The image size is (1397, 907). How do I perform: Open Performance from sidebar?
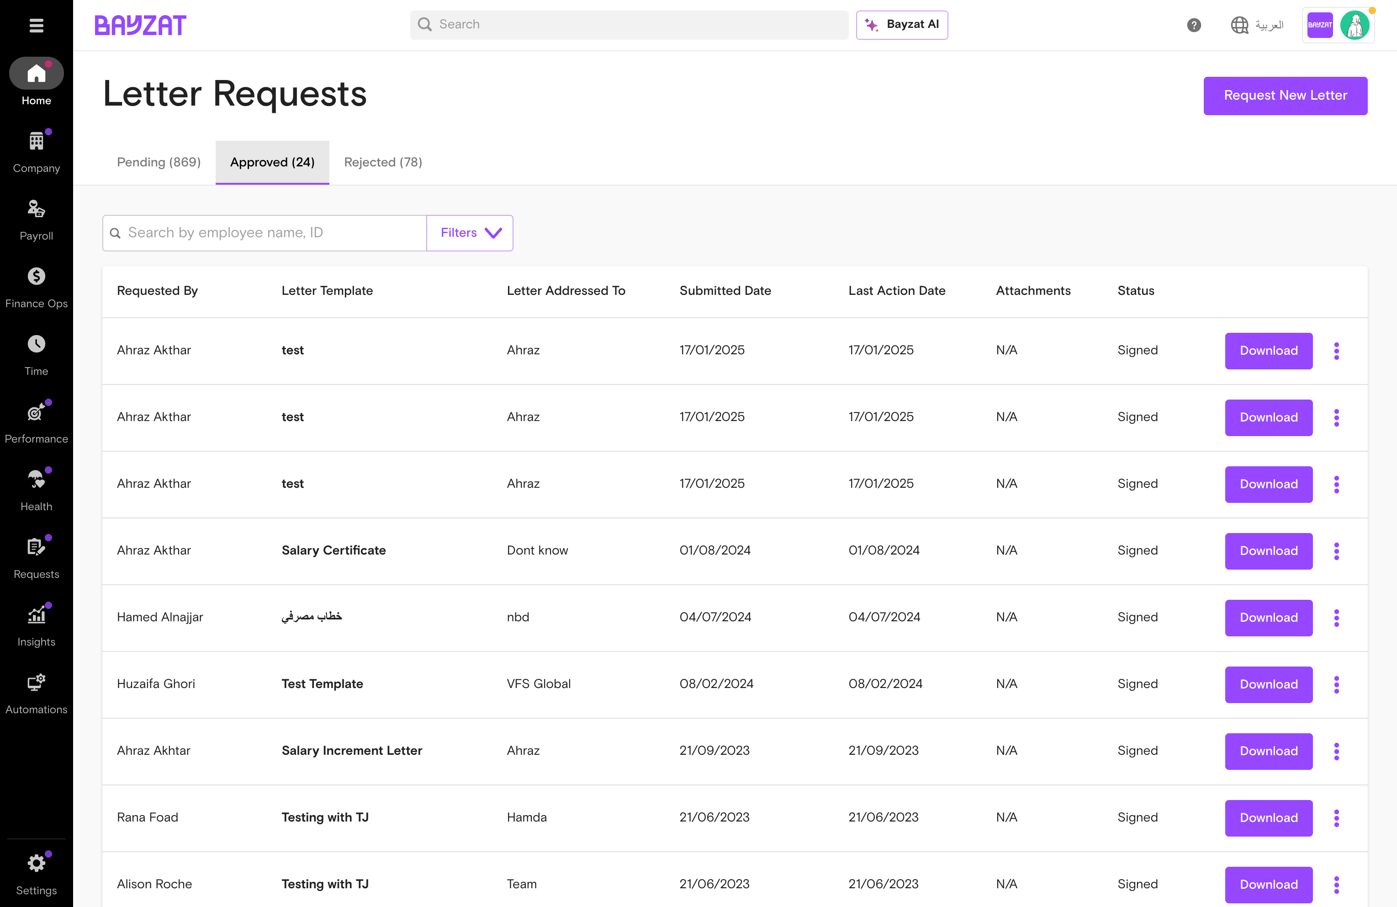37,422
